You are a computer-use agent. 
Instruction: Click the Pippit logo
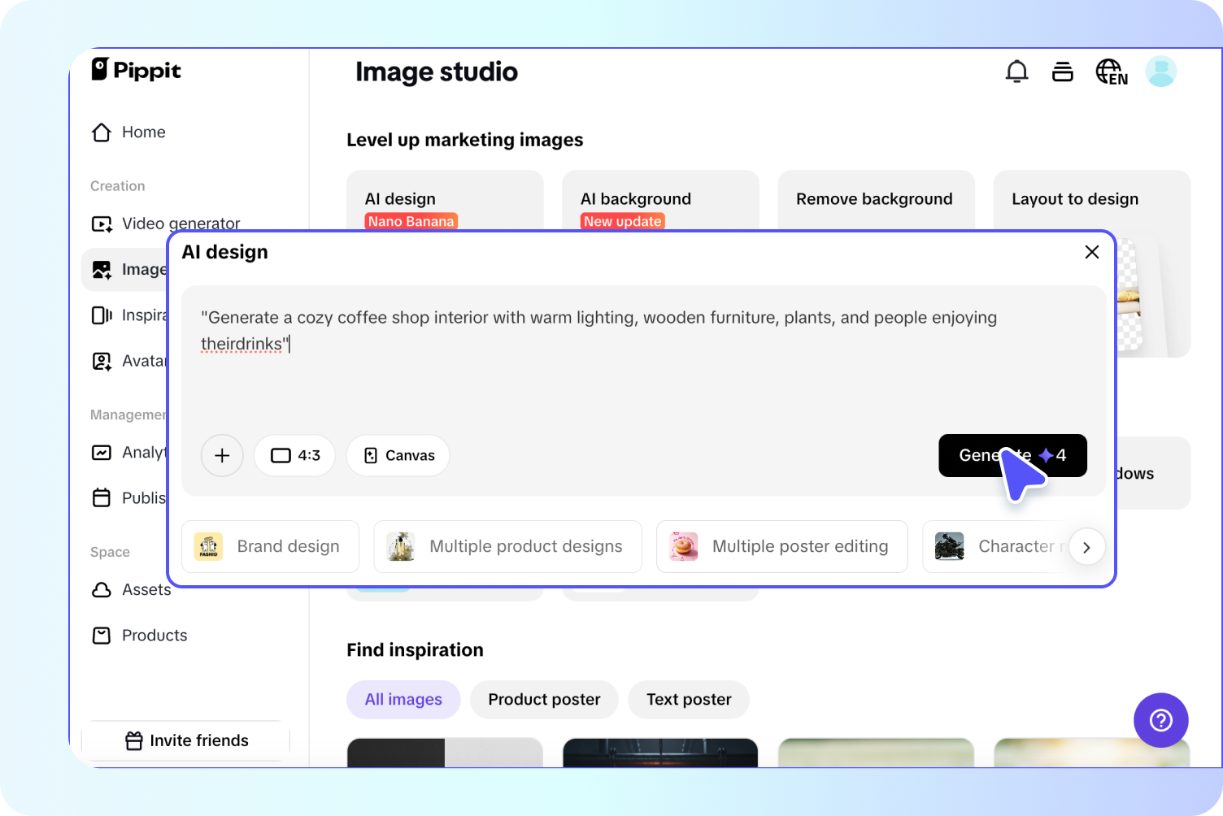(136, 71)
